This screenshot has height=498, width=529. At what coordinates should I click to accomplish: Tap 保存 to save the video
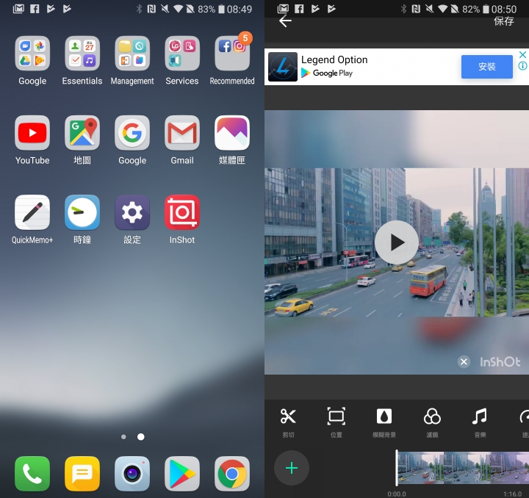504,21
